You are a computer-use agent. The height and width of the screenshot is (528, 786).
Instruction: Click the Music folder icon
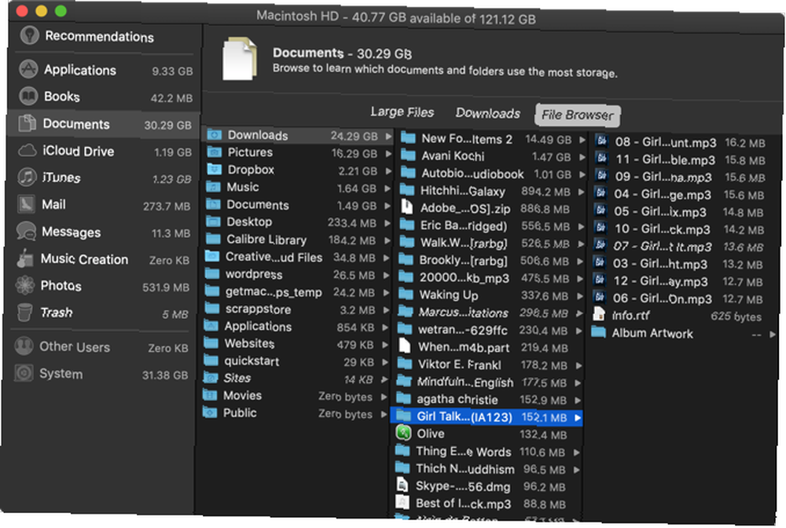pos(214,186)
